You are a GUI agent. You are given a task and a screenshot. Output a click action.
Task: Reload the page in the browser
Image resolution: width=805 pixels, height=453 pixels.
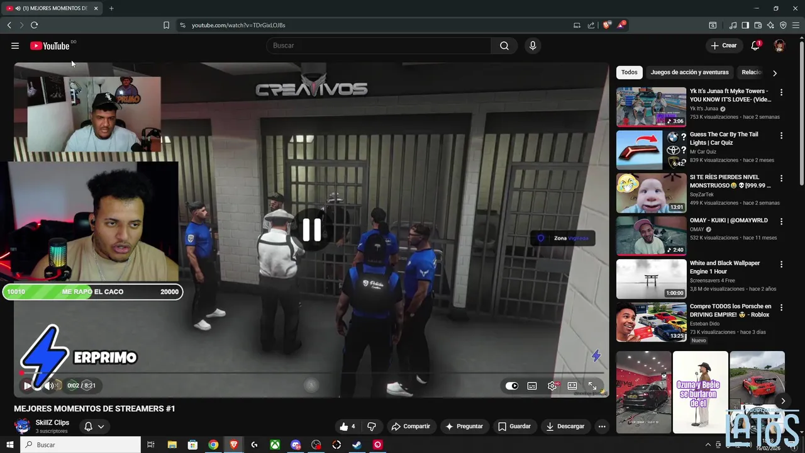coord(34,25)
